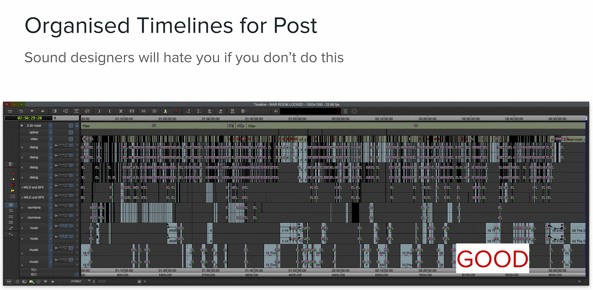Select the TC1 timecode track
Viewport: 593px width, 290px height.
tap(34, 270)
